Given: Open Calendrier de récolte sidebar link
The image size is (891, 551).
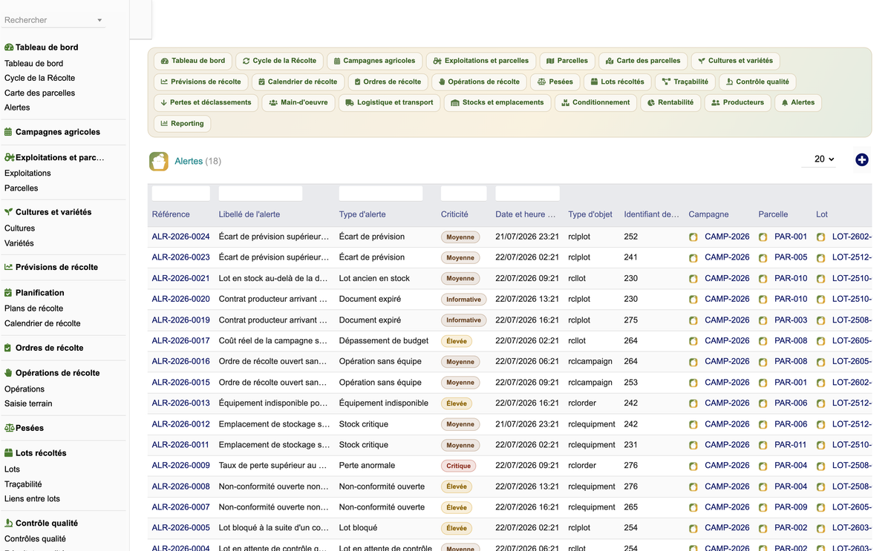Looking at the screenshot, I should (x=42, y=323).
